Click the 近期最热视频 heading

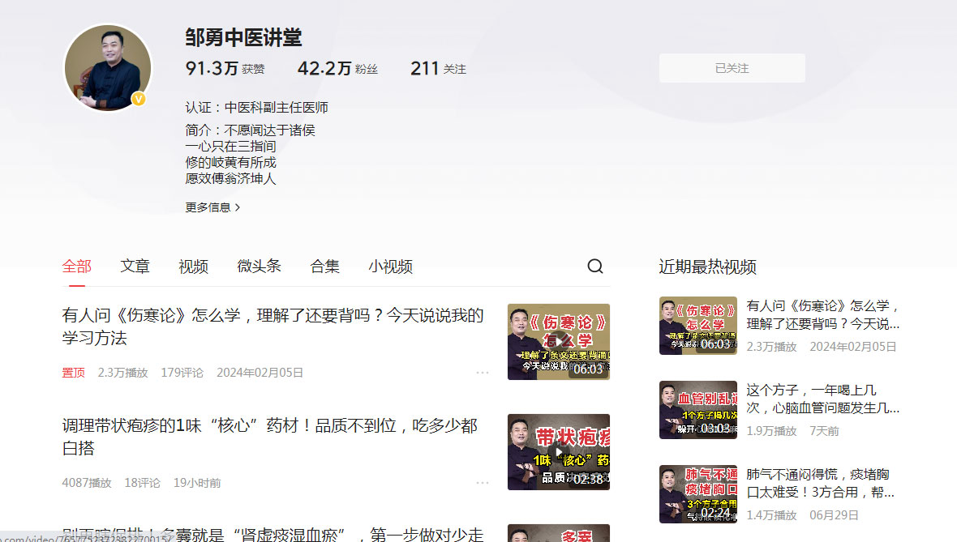[x=707, y=267]
